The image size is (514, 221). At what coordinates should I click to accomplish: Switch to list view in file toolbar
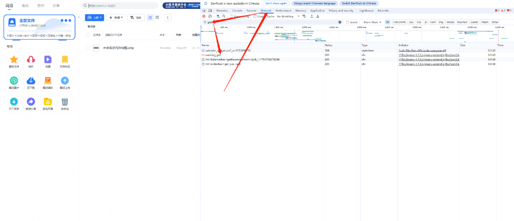coord(150,18)
